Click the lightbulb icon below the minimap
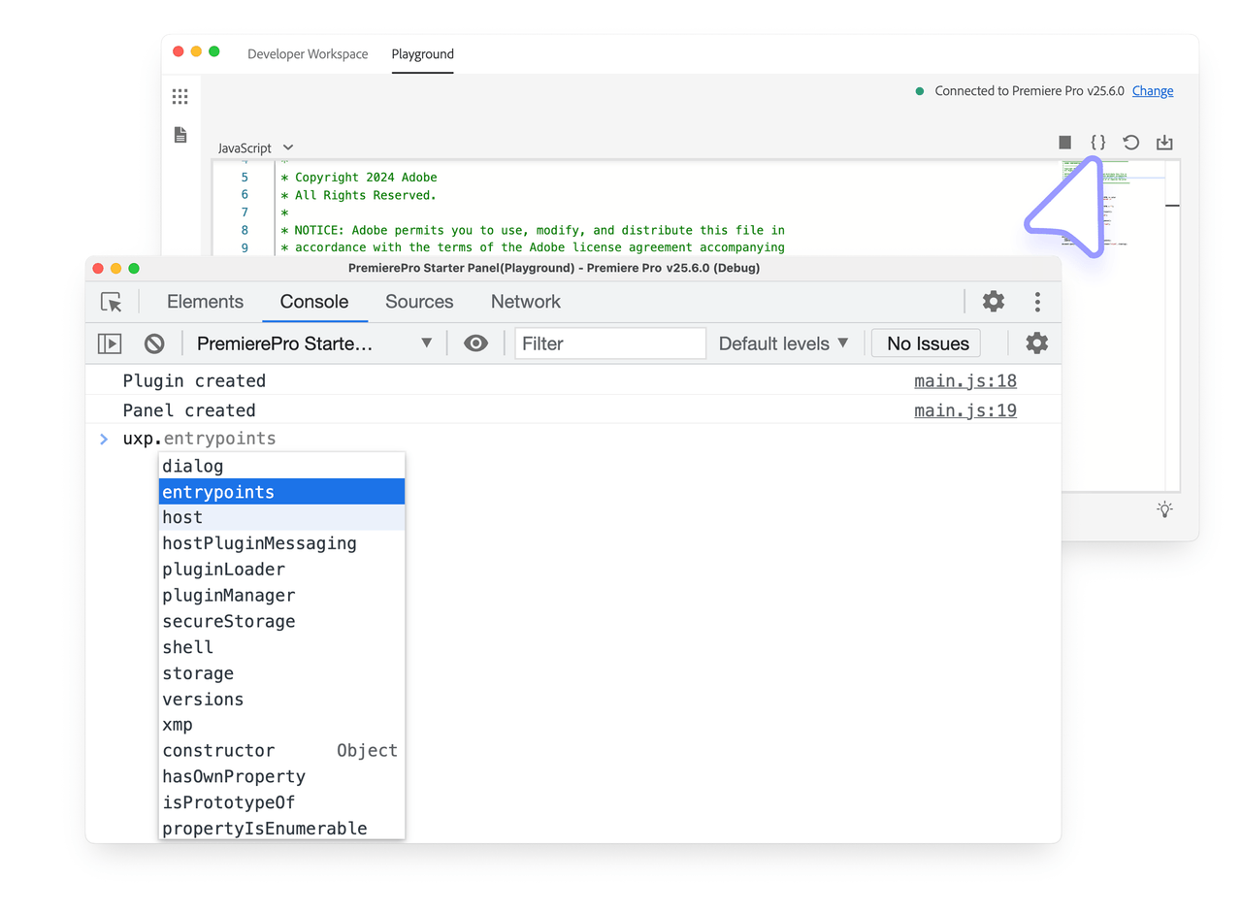Screen dimensions: 1242x914 tap(1164, 508)
